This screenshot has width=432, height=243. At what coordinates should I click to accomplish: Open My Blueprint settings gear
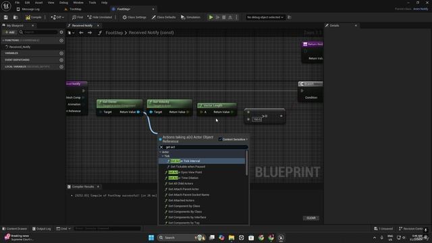click(61, 32)
